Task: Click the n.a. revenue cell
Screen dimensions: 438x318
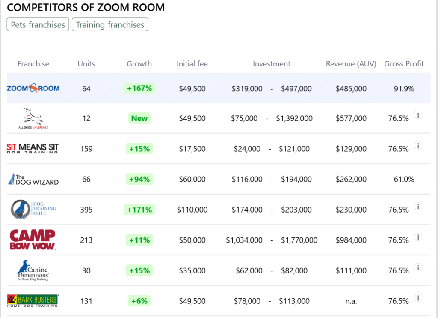Action: 351,301
